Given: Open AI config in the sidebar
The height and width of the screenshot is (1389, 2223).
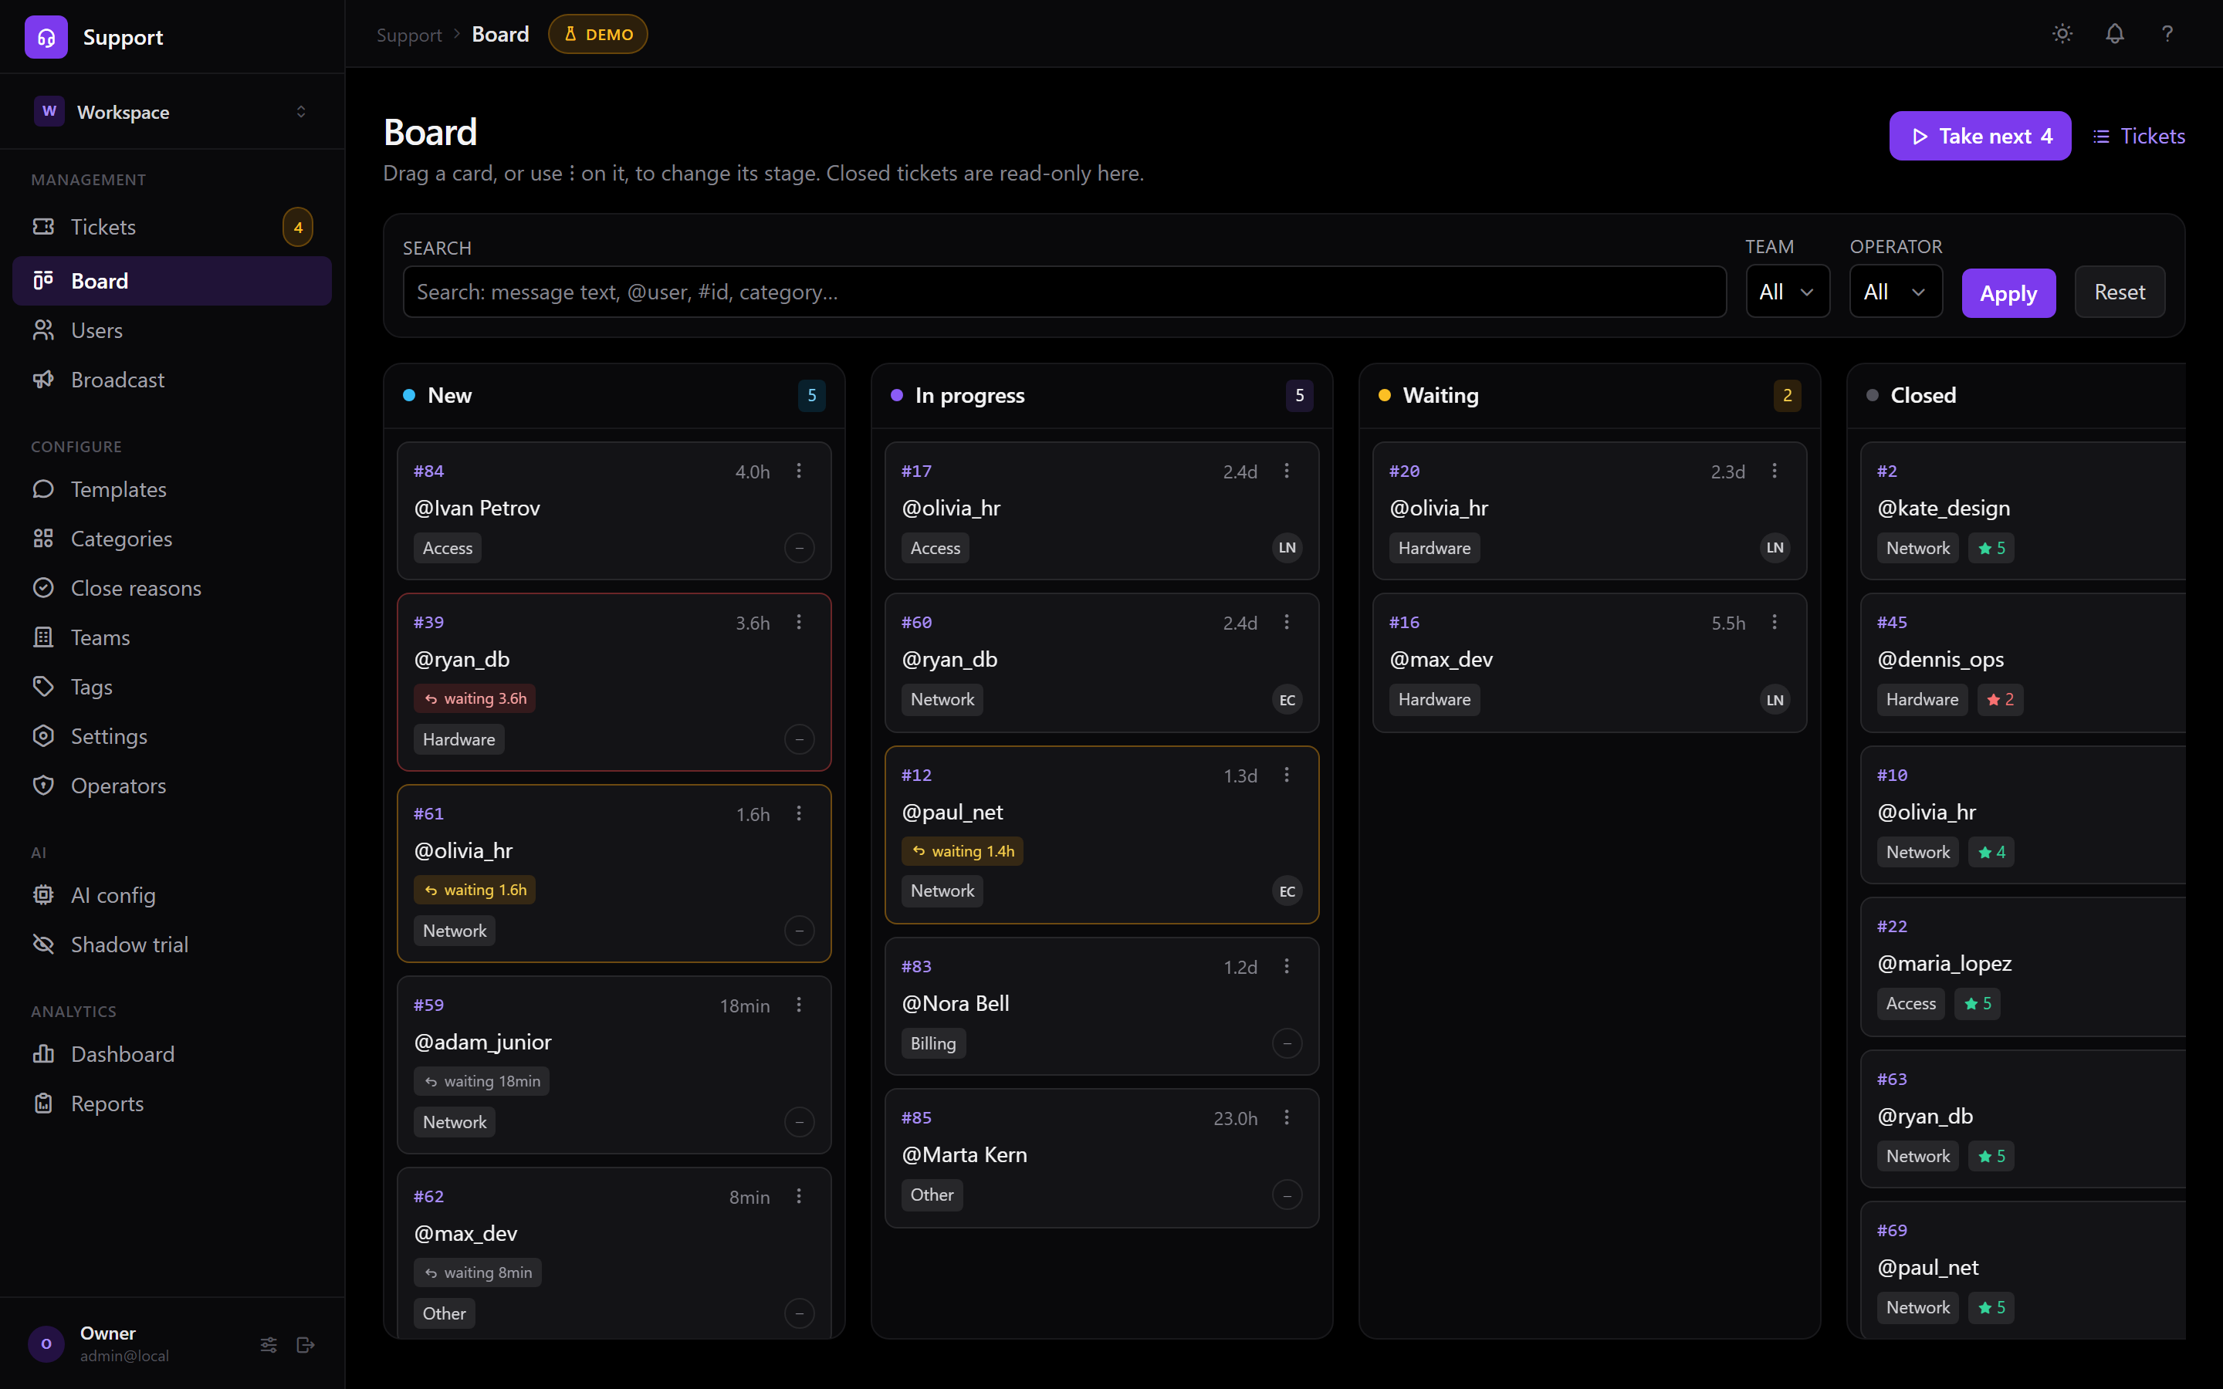Looking at the screenshot, I should 172,896.
